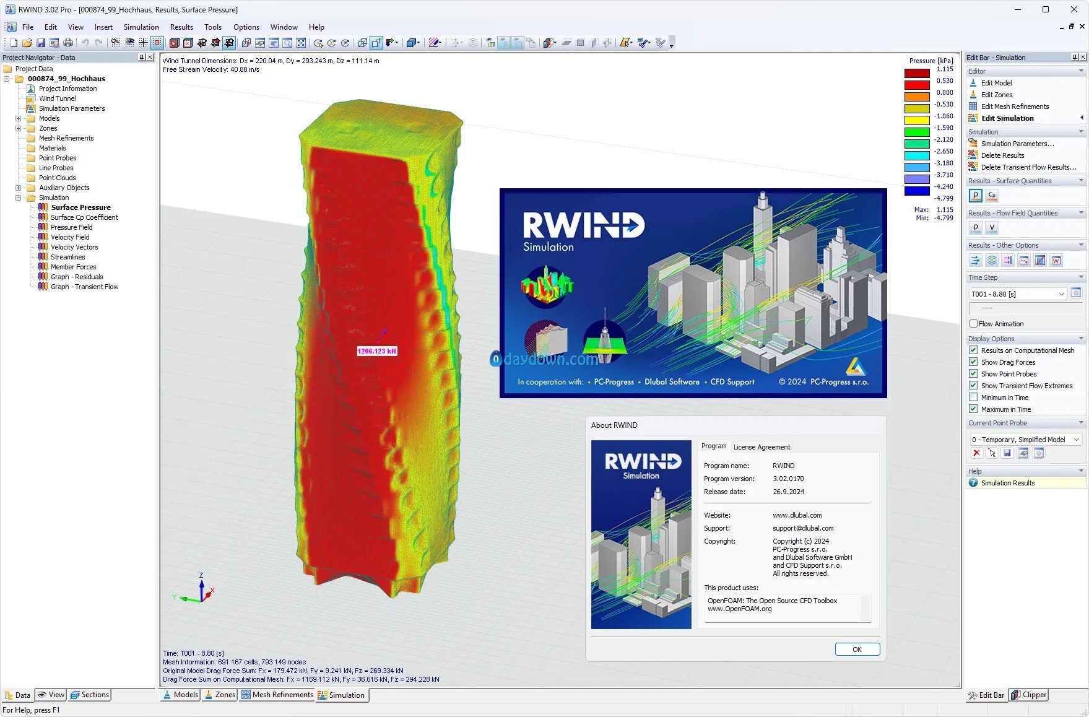1089x717 pixels.
Task: Toggle Results on Computational Mesh checkbox
Action: (x=973, y=350)
